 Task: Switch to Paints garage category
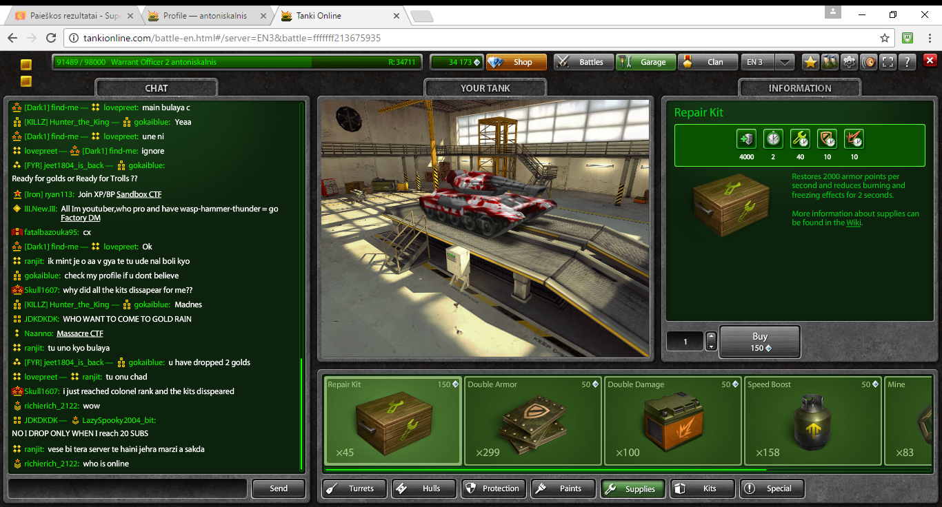563,488
